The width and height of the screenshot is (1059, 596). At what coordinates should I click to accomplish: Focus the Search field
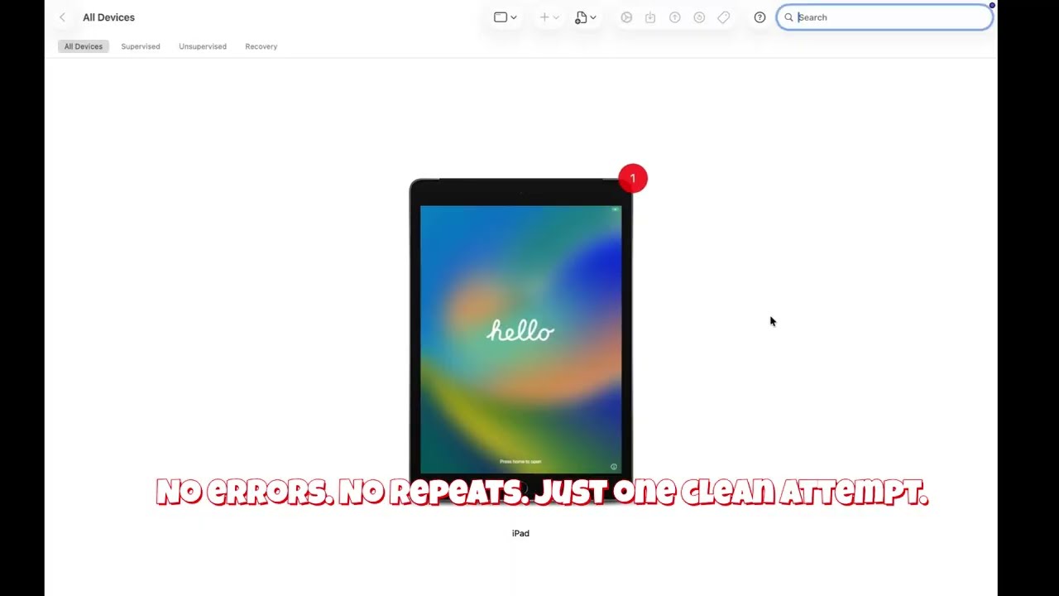[x=884, y=17]
